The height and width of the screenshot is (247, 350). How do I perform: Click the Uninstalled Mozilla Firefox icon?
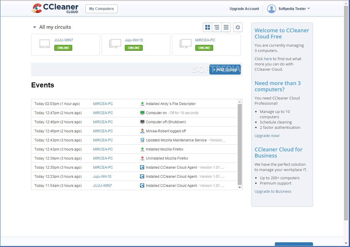click(x=142, y=158)
